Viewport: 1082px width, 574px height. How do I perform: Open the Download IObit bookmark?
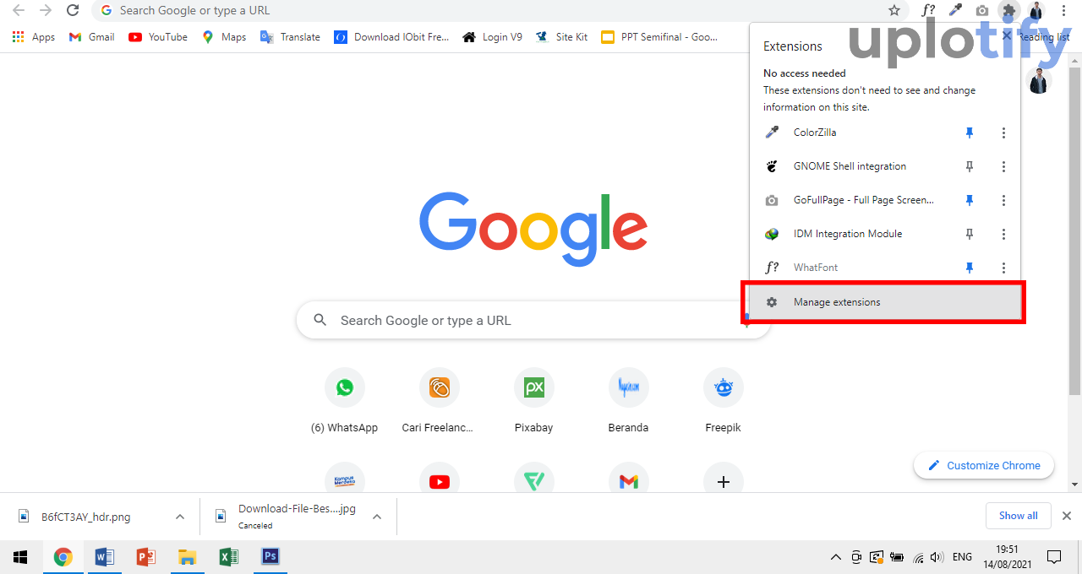point(391,37)
